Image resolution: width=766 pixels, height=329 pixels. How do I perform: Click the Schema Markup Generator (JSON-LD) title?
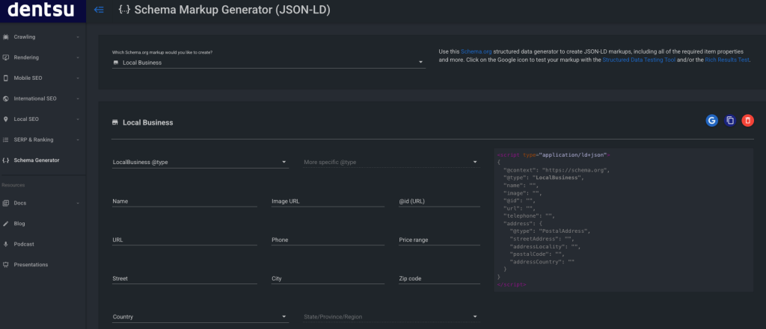(x=232, y=10)
